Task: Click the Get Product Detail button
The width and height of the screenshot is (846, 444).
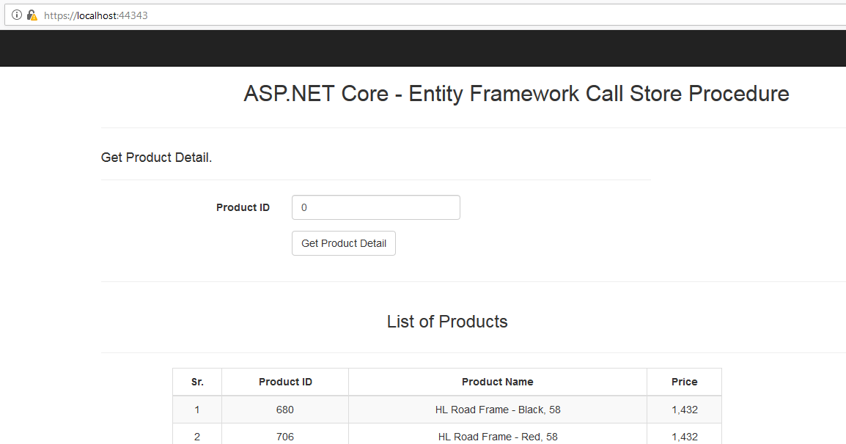Action: pyautogui.click(x=343, y=243)
